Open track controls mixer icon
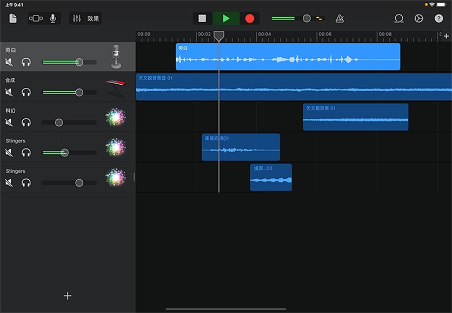Image resolution: width=452 pixels, height=313 pixels. click(77, 18)
